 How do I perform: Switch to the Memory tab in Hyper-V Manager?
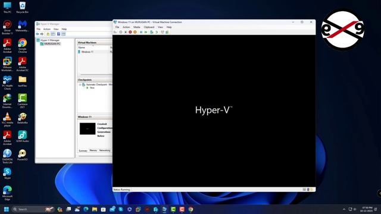click(x=93, y=150)
